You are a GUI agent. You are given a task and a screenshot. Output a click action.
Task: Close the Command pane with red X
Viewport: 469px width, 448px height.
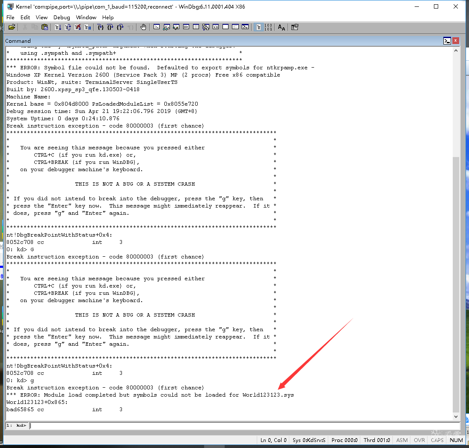[456, 41]
